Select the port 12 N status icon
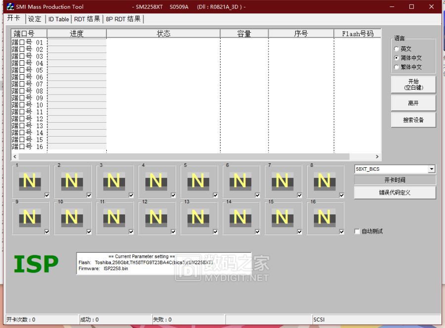The height and width of the screenshot is (328, 445). pos(156,218)
